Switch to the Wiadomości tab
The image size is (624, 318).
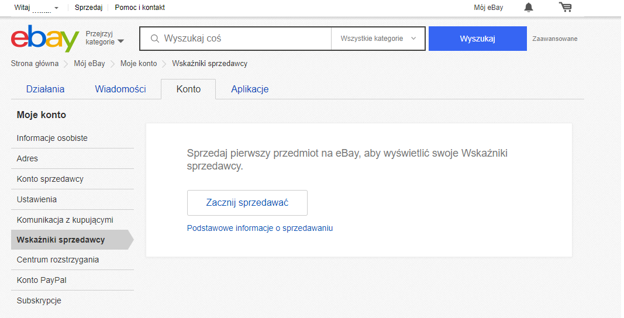pos(120,89)
